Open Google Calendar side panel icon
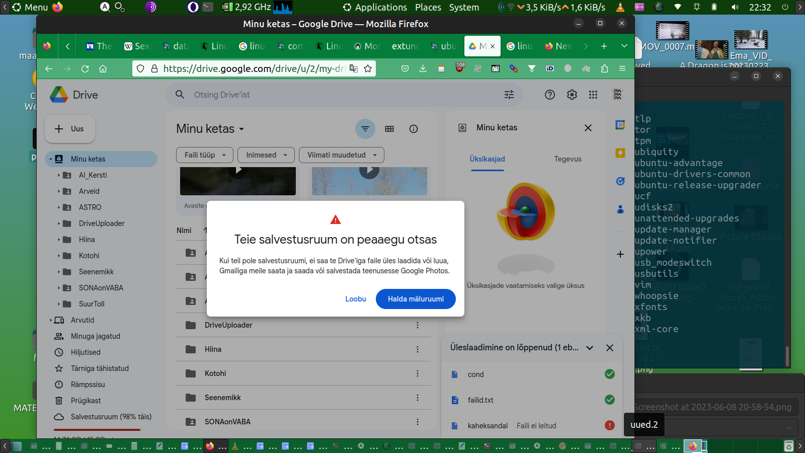This screenshot has width=805, height=453. pos(620,125)
